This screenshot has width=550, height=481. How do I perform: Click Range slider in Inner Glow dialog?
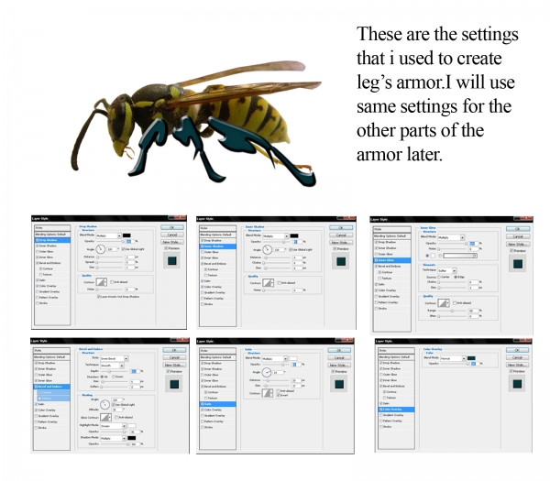[452, 311]
